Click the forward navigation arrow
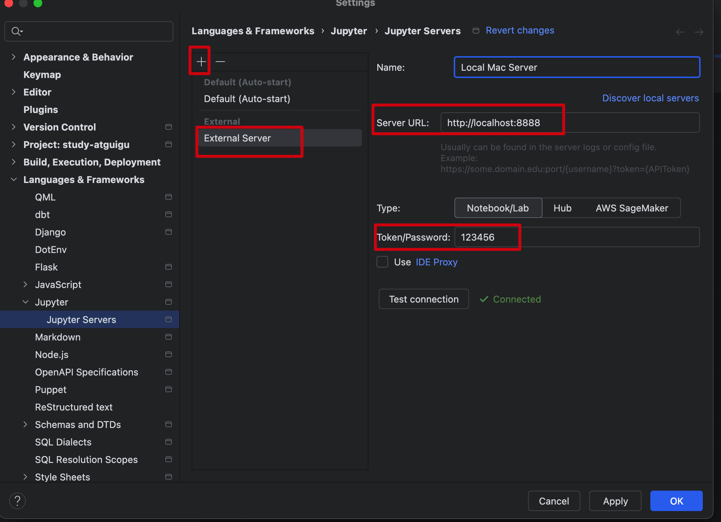Viewport: 721px width, 522px height. [699, 32]
